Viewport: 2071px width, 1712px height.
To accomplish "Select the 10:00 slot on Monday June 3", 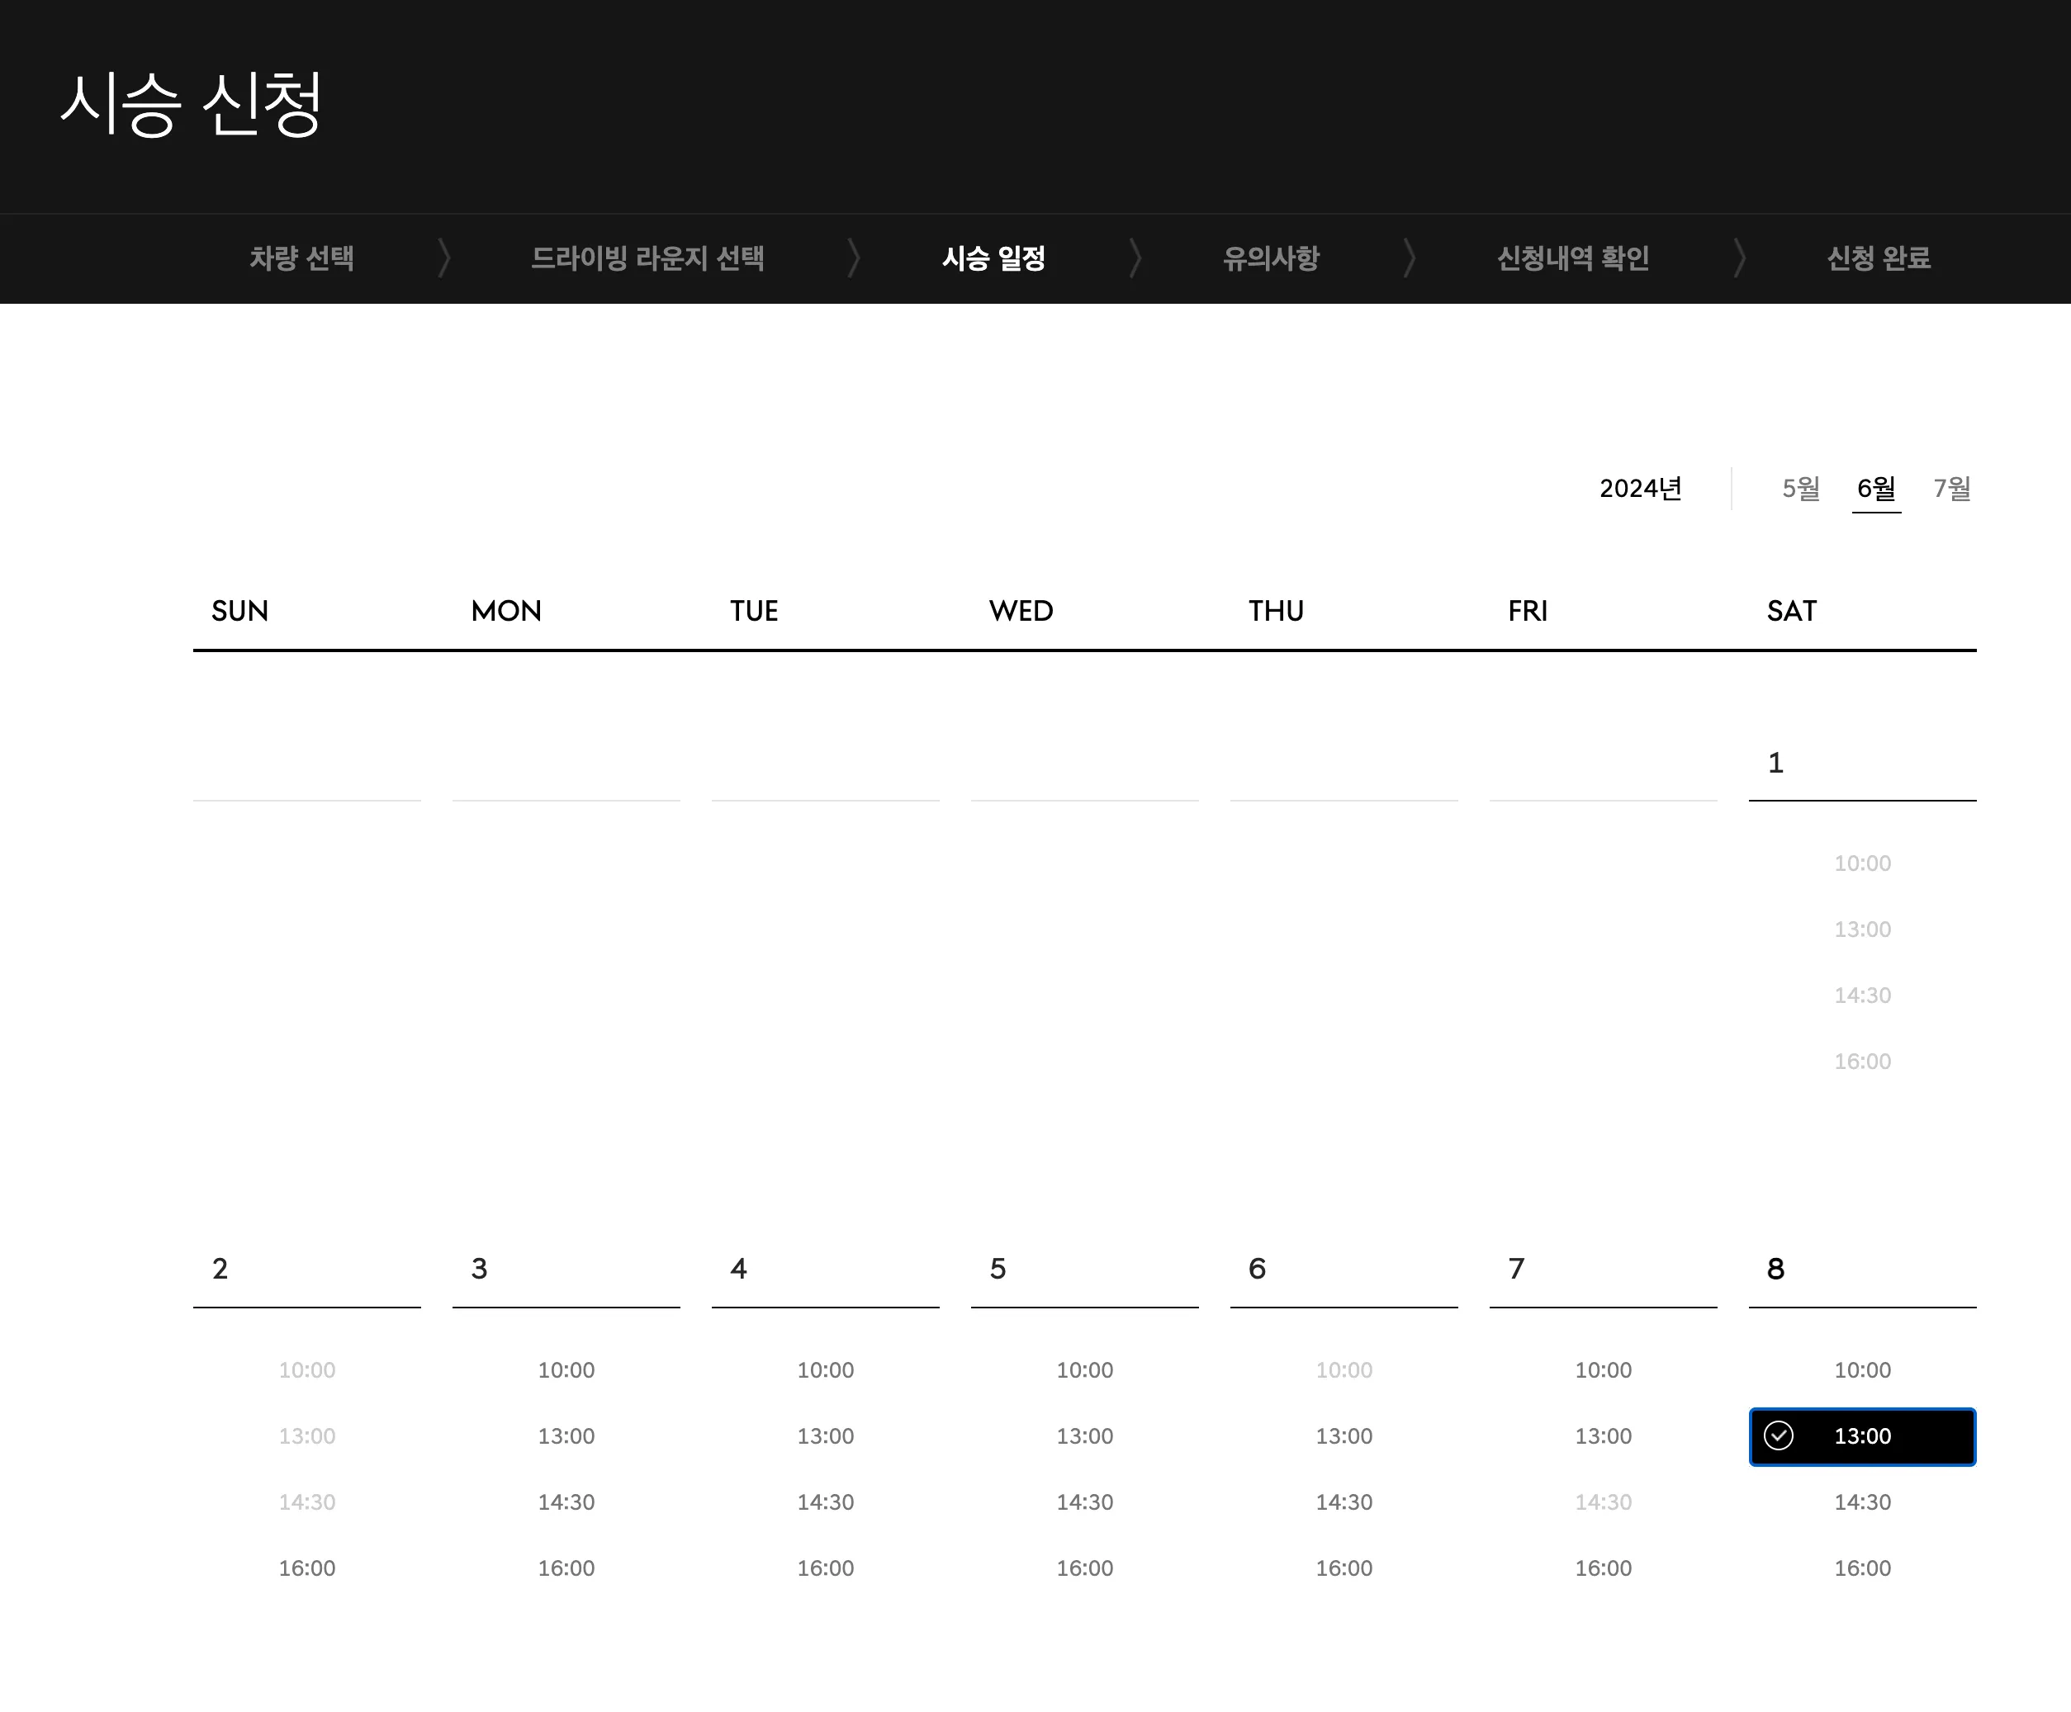I will click(x=566, y=1370).
